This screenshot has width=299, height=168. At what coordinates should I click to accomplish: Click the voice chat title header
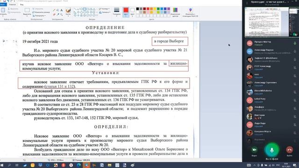pyautogui.click(x=269, y=2)
